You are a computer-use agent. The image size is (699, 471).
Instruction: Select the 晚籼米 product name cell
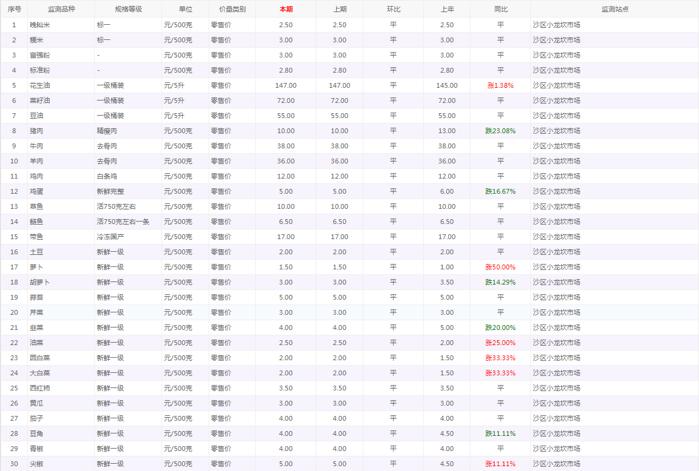(41, 25)
